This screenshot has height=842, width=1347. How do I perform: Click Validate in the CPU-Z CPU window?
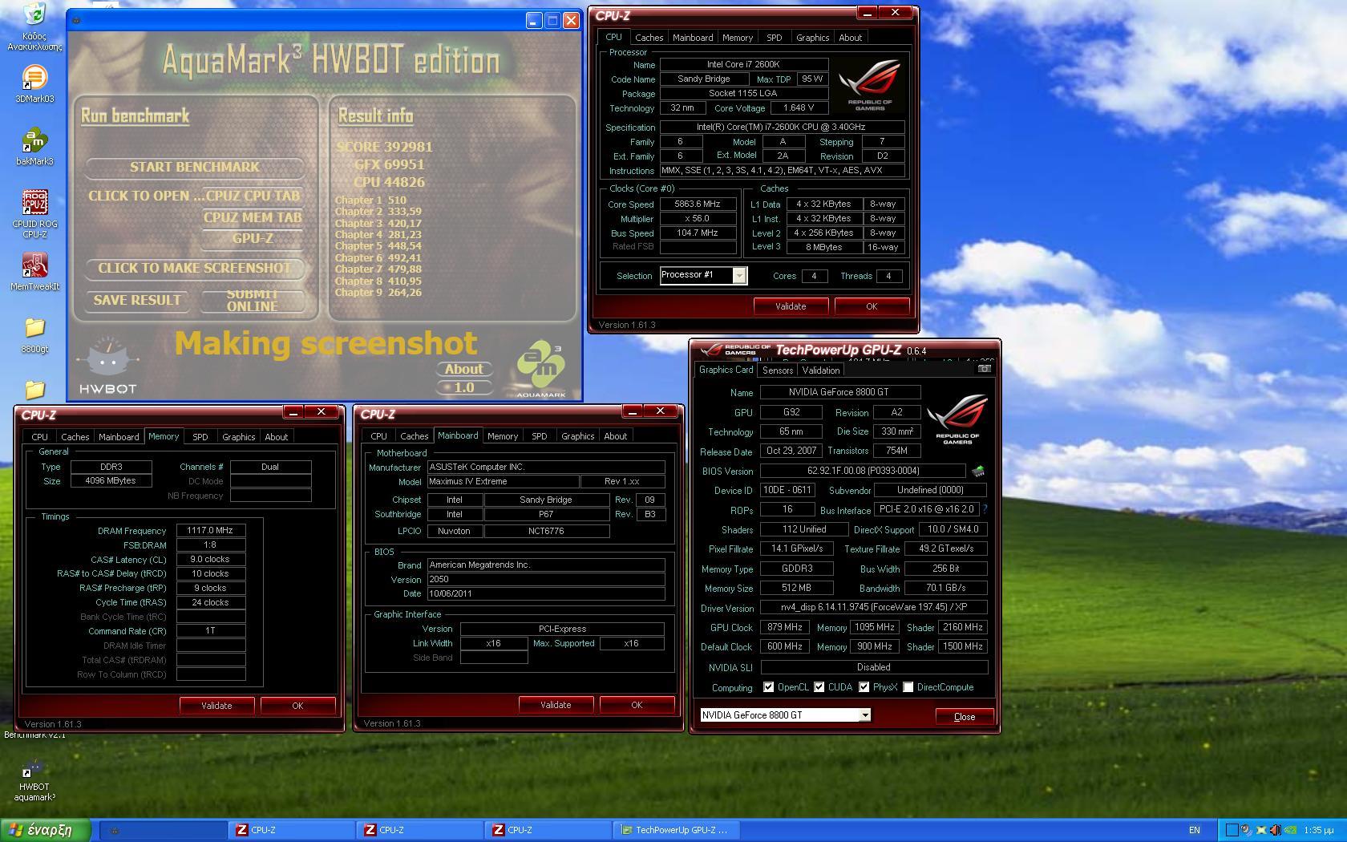tap(791, 306)
